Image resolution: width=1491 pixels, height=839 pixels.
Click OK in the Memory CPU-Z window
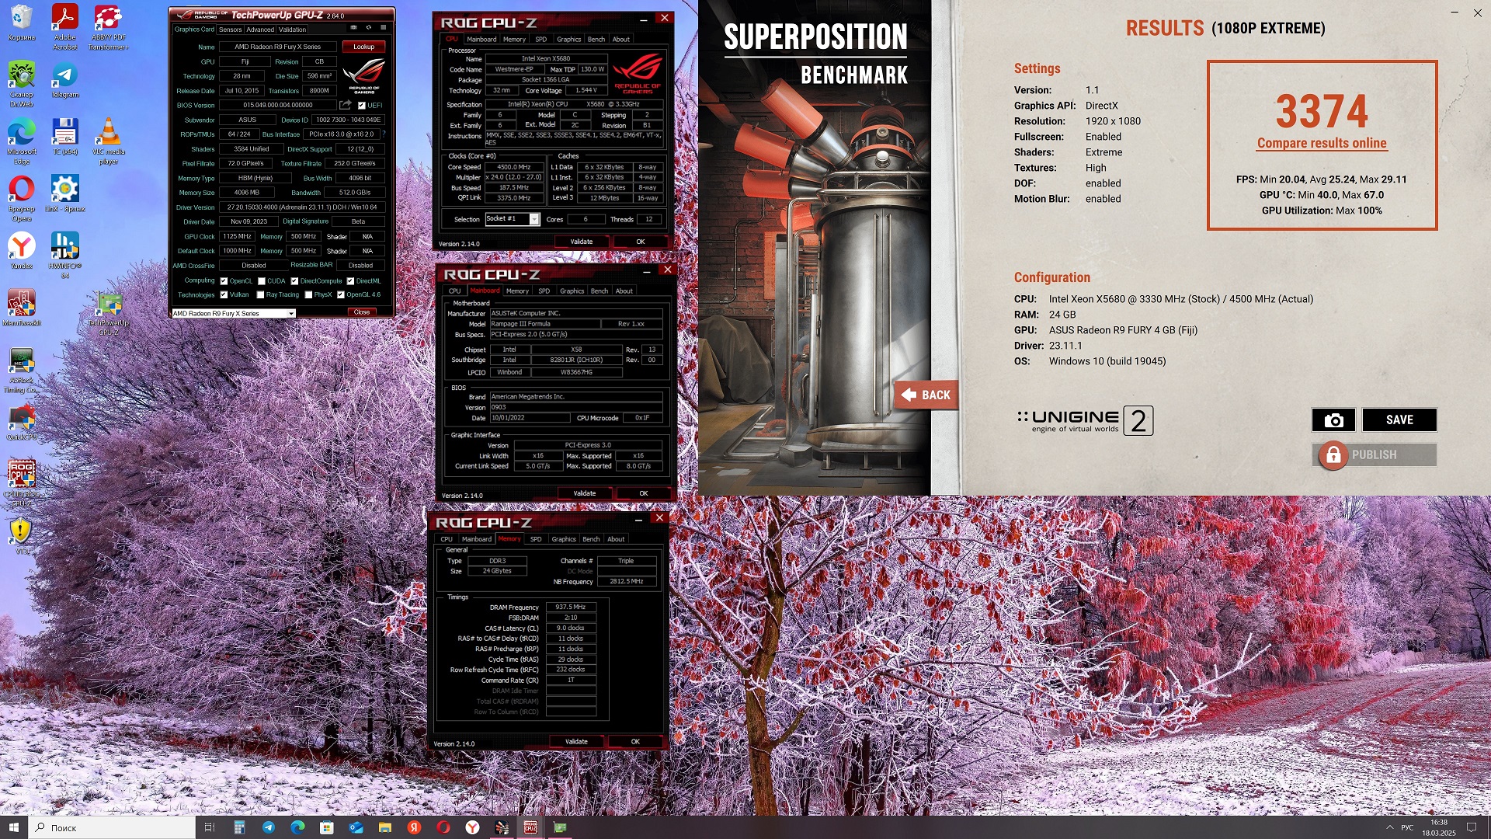[x=635, y=742]
